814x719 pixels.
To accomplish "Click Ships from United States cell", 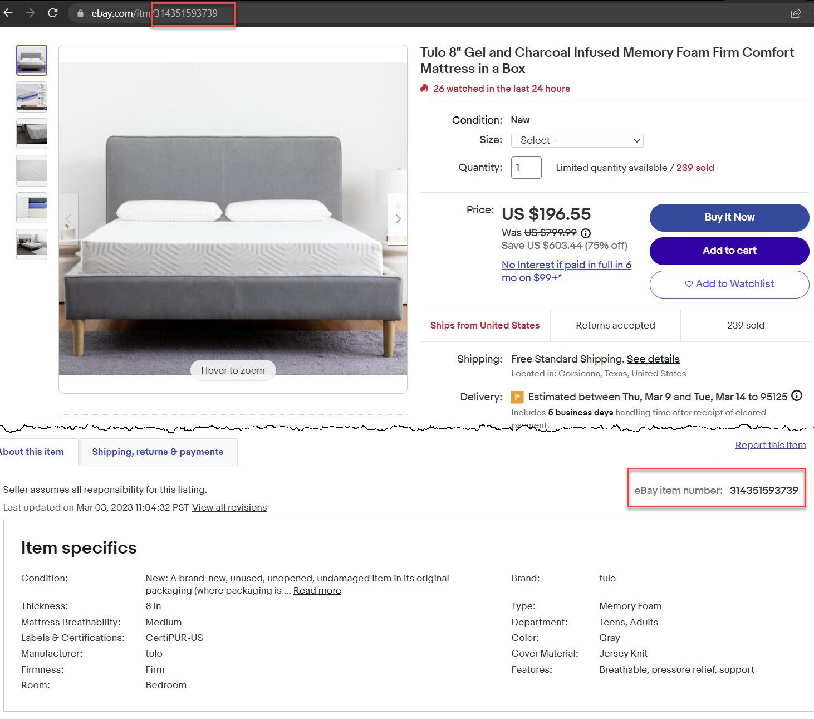I will (x=485, y=325).
